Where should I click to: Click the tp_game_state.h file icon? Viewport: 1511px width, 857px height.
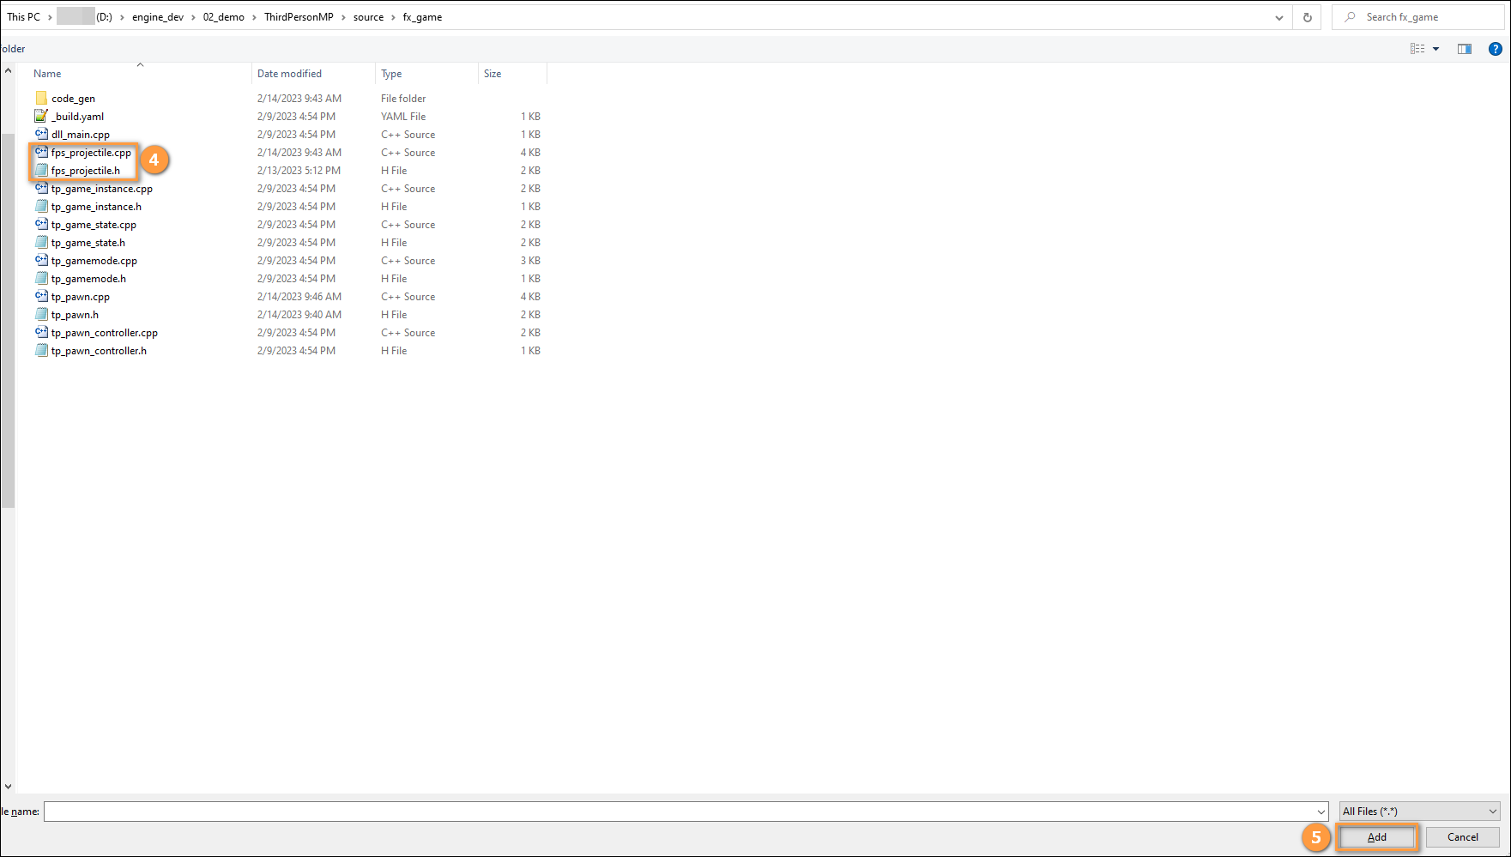pyautogui.click(x=41, y=242)
